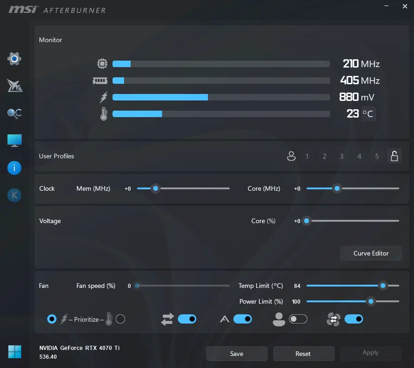This screenshot has height=368, width=414.
Task: Select user profile 5
Action: (377, 156)
